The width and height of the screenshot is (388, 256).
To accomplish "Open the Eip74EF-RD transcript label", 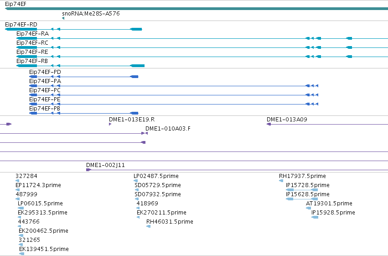I will tap(21, 25).
